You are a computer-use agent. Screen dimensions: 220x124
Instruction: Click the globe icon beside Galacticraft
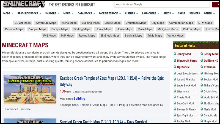[202, 115]
